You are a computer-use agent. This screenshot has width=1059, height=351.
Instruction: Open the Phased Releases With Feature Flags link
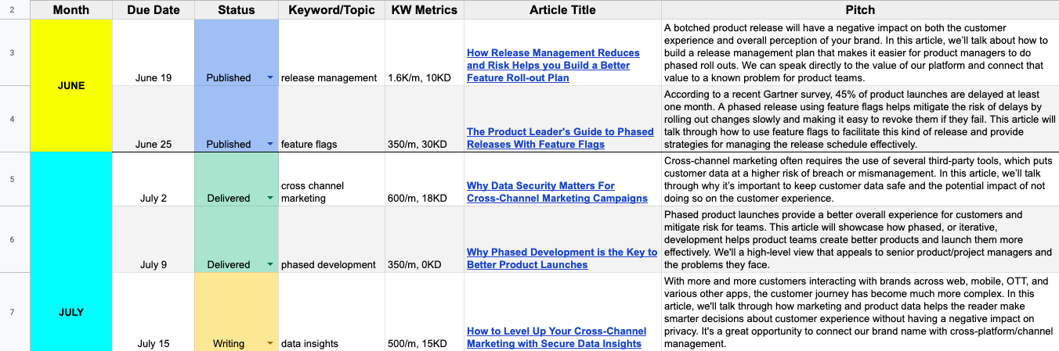pos(560,138)
